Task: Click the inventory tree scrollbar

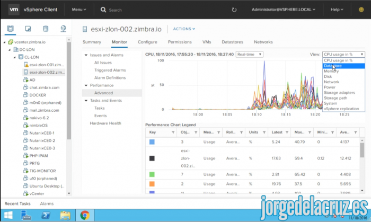Action: [69, 91]
